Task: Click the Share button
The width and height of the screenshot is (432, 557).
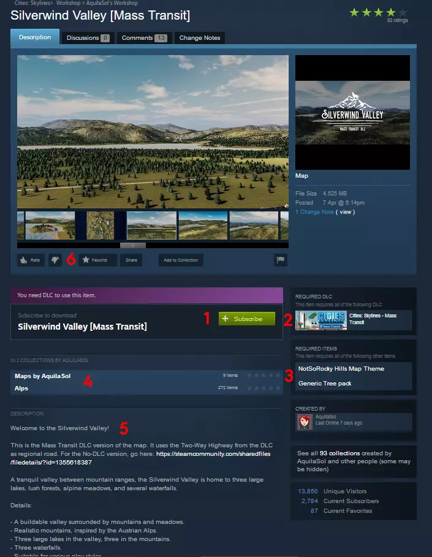Action: pos(131,260)
